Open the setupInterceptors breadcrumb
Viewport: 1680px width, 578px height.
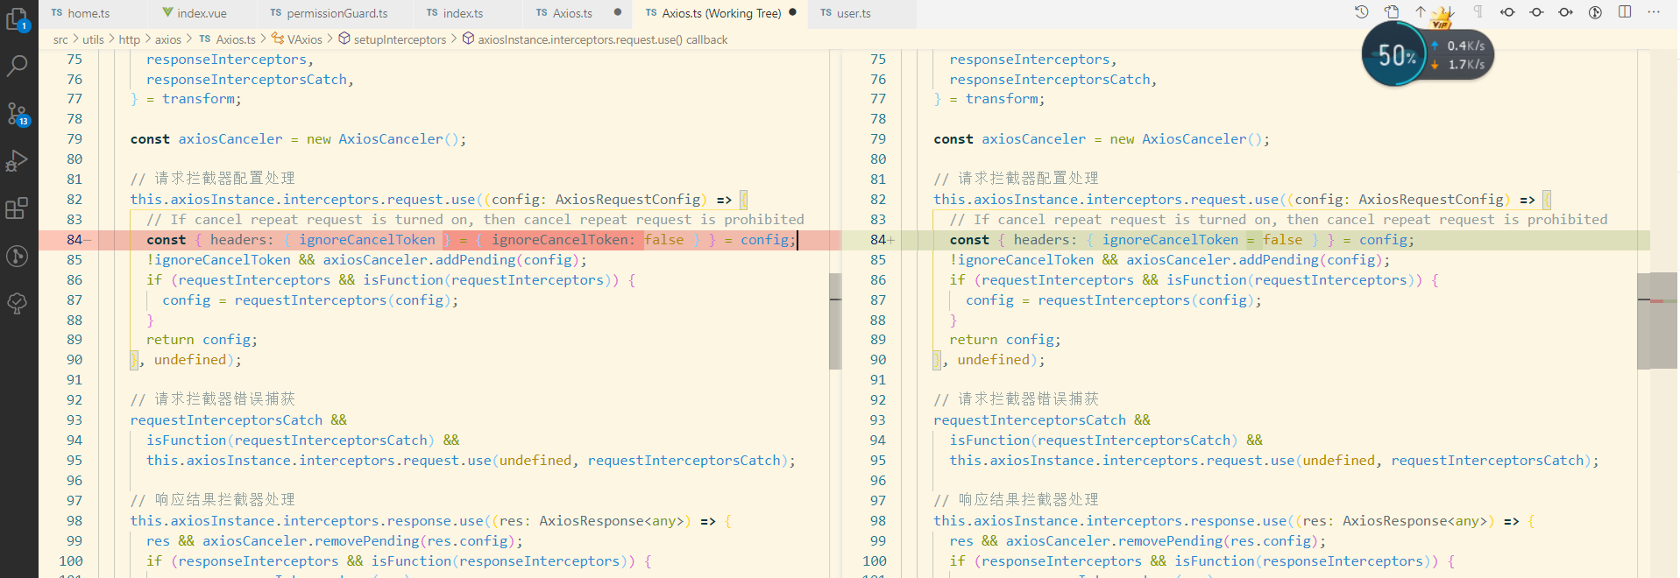393,39
